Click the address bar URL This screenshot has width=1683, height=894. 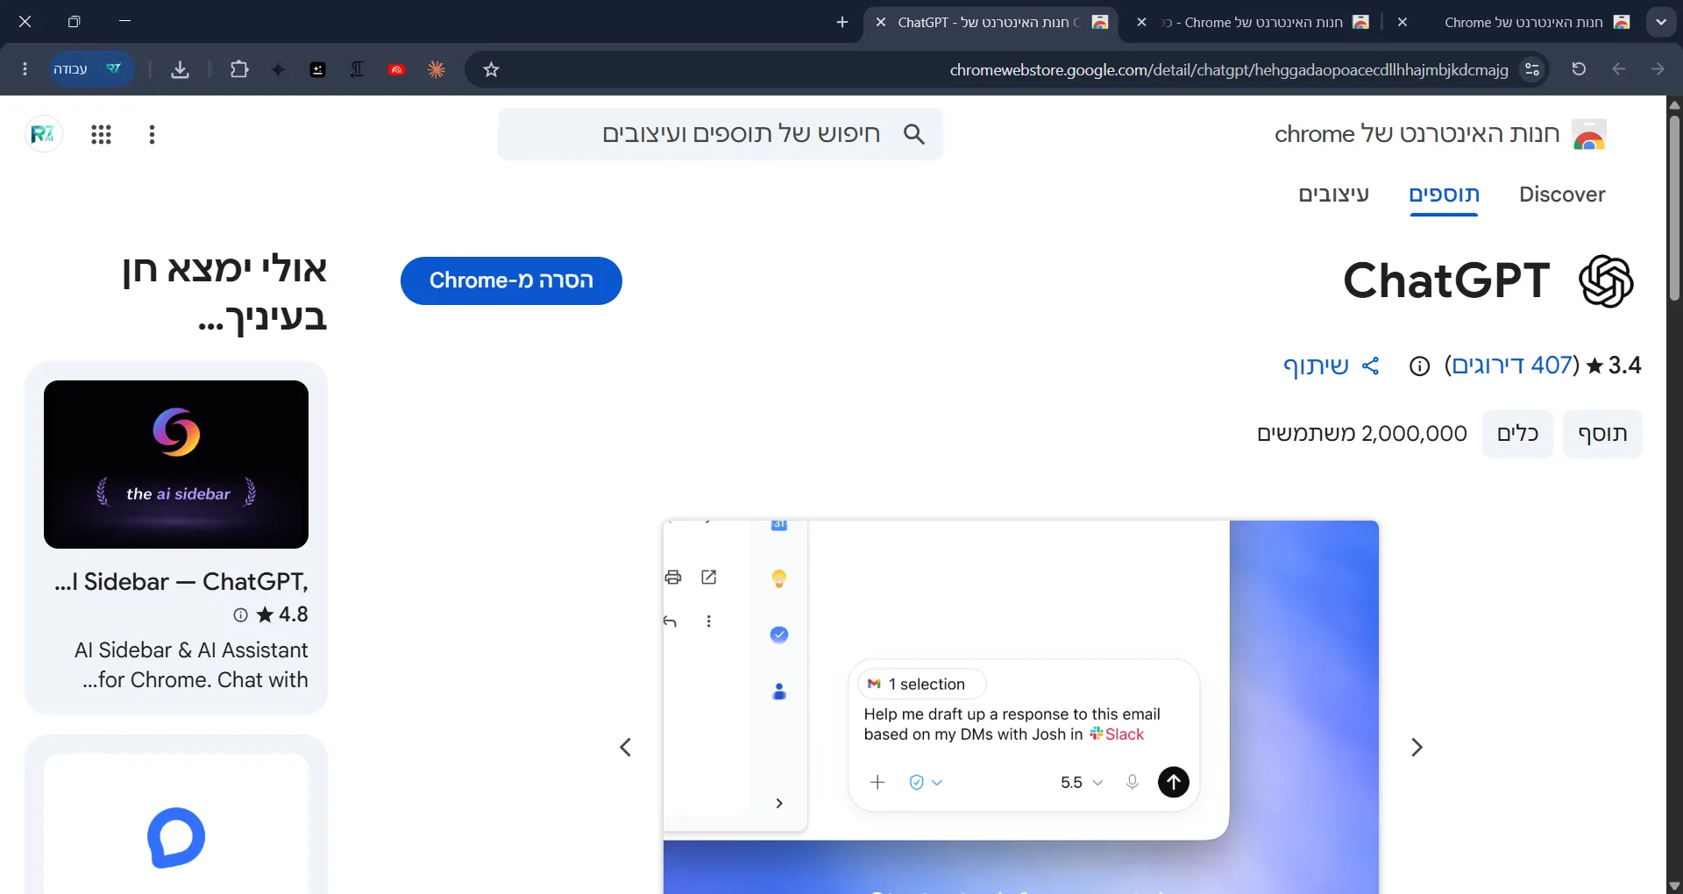[1229, 69]
